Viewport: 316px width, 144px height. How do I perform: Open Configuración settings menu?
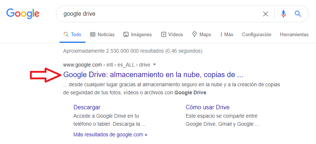tap(256, 34)
